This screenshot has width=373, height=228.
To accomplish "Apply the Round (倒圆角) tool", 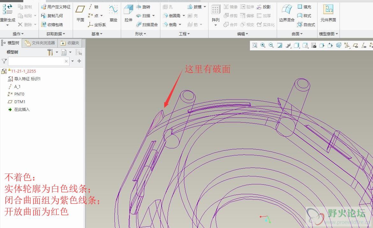I will (x=172, y=16).
